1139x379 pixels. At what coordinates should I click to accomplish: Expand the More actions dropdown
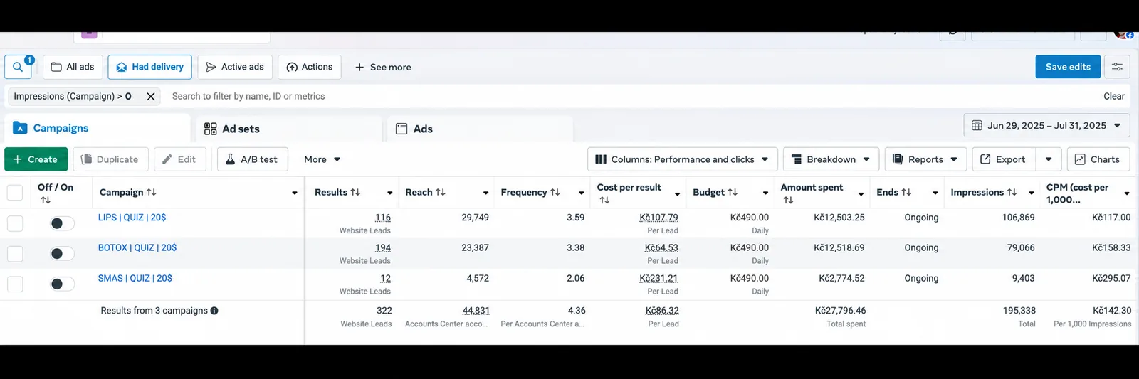[x=322, y=159]
